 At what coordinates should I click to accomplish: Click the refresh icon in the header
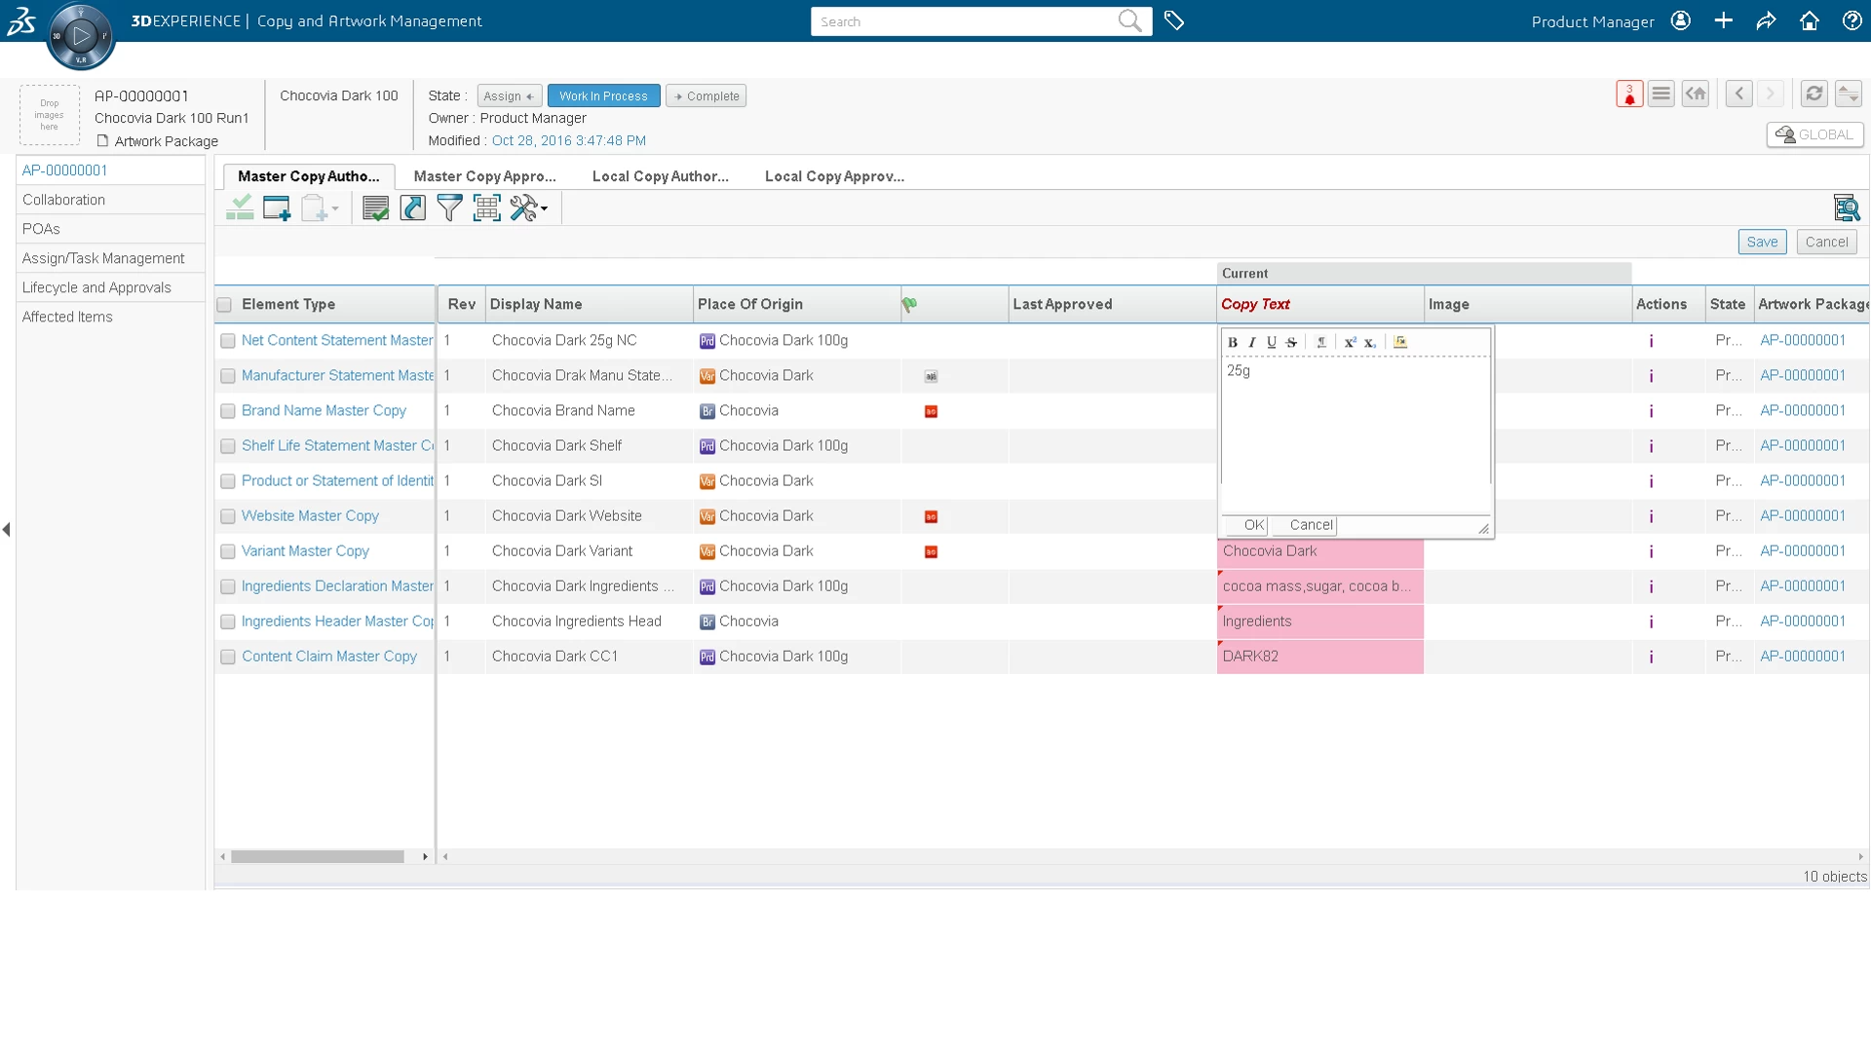point(1814,94)
